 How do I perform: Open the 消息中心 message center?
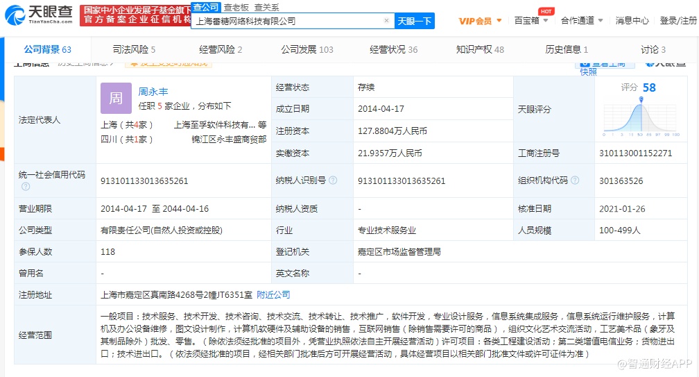[632, 21]
